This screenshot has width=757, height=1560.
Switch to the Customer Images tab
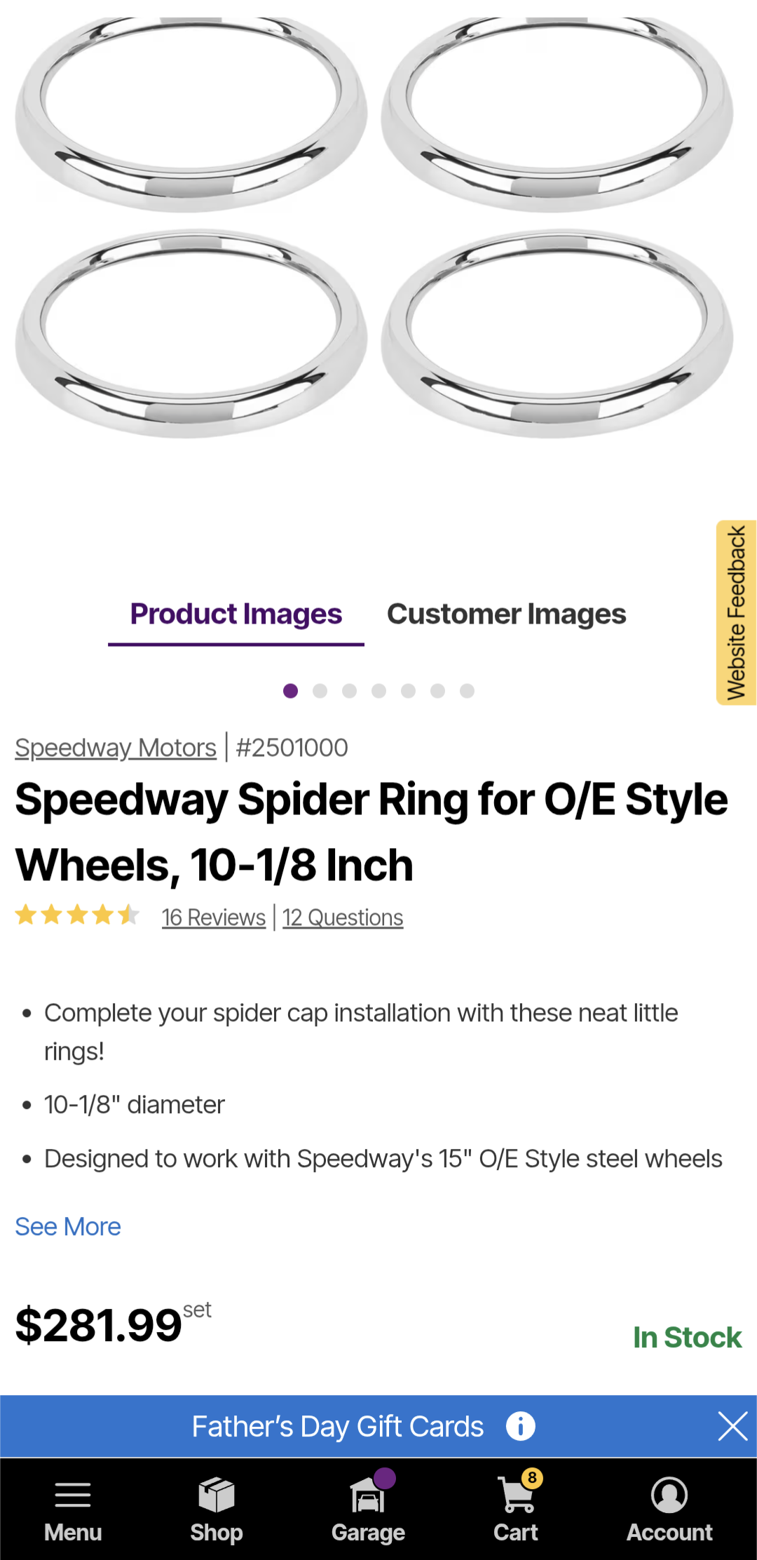506,614
